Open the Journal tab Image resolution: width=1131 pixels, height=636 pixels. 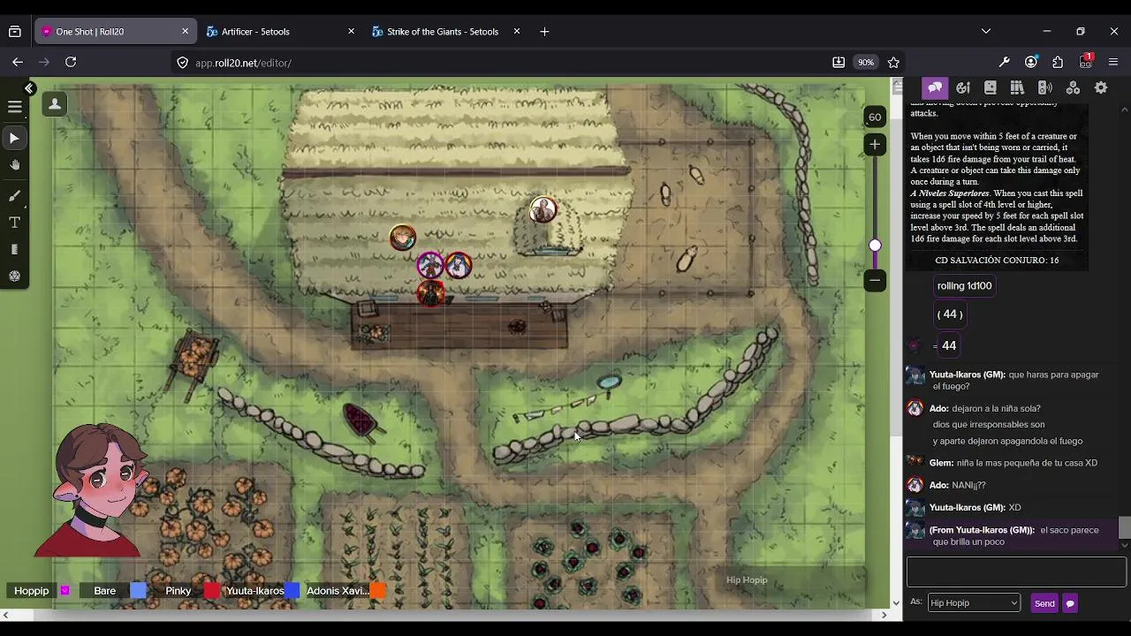tap(991, 87)
